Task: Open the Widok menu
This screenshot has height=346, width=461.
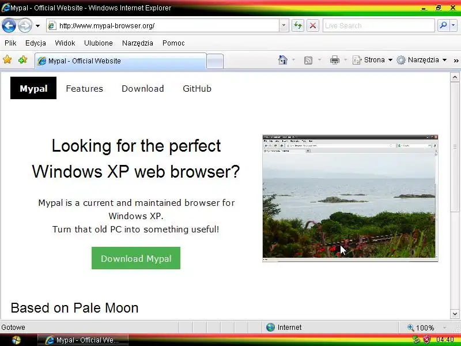Action: (65, 43)
